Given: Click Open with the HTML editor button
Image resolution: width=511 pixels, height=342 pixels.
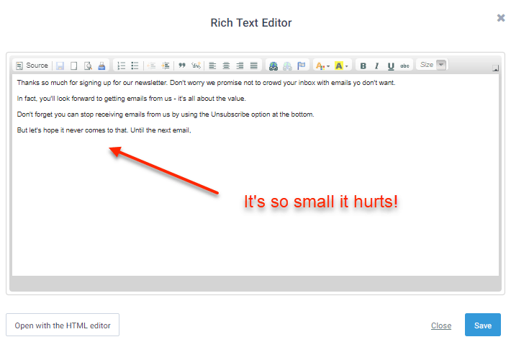Looking at the screenshot, I should tap(63, 325).
